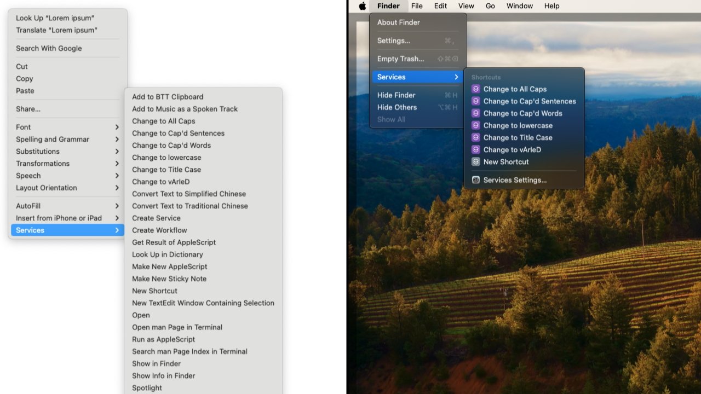Click the gear icon beside Services Settings
This screenshot has height=394, width=701.
[476, 179]
